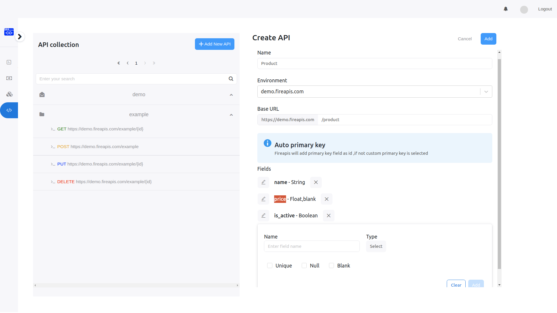Screen dimensions: 557x313
Task: Collapse the example folder
Action: click(x=231, y=115)
